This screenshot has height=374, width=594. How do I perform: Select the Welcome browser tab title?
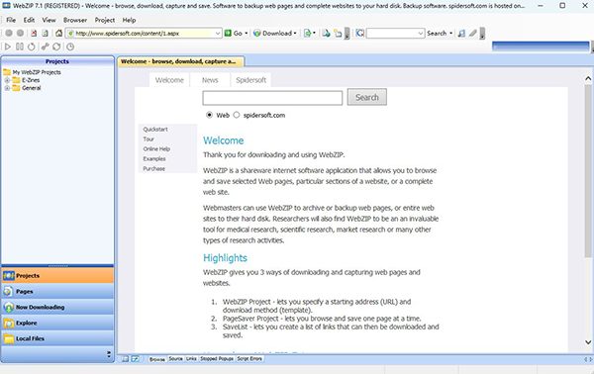pyautogui.click(x=181, y=61)
